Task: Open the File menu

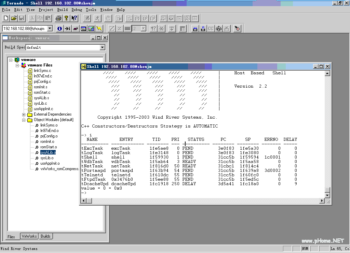Action: tap(6, 10)
